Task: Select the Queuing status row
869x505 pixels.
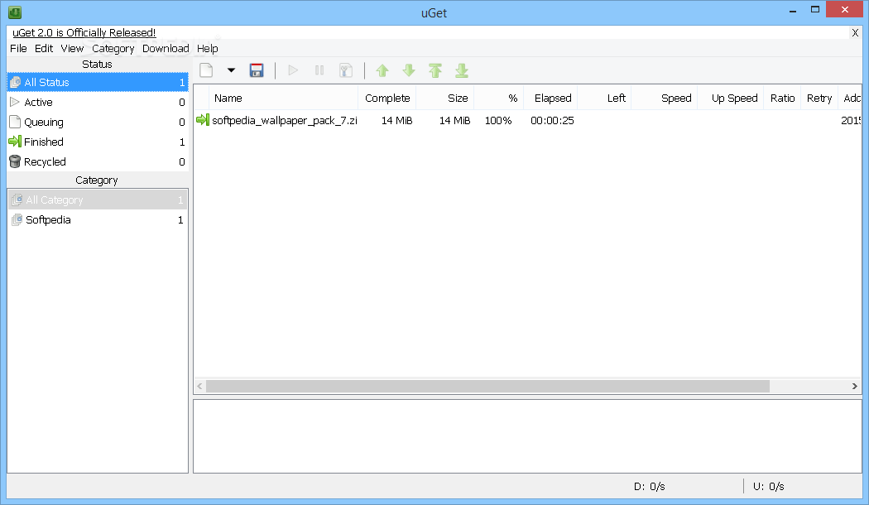Action: [x=98, y=122]
